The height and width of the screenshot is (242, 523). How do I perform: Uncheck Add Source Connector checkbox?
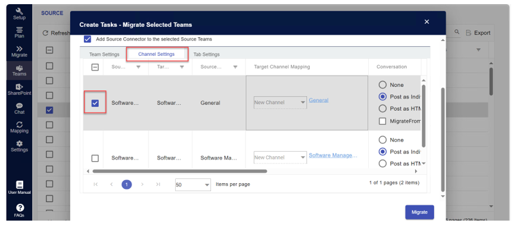click(x=88, y=39)
